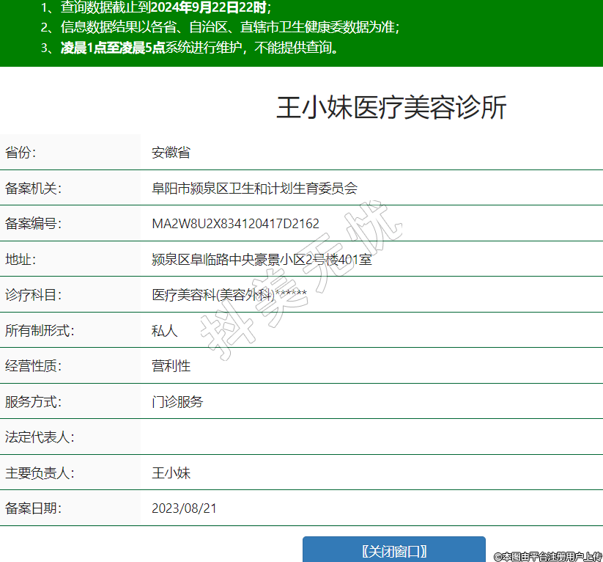
Task: Click the 本图由平台注册用户上传 caption
Action: (547, 557)
